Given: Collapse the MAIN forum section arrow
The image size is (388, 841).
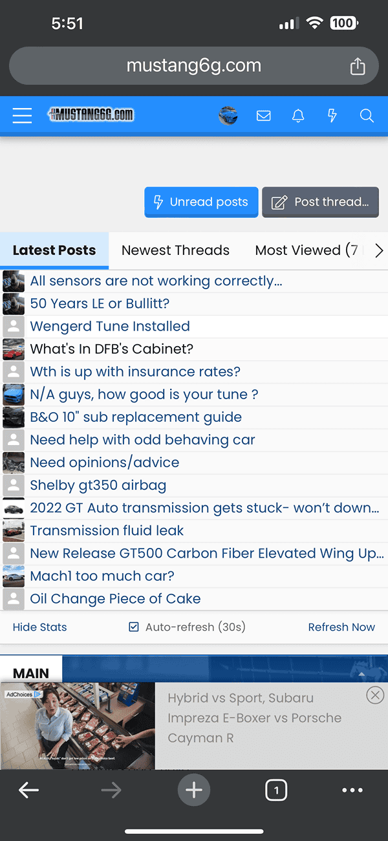Looking at the screenshot, I should pos(361,673).
